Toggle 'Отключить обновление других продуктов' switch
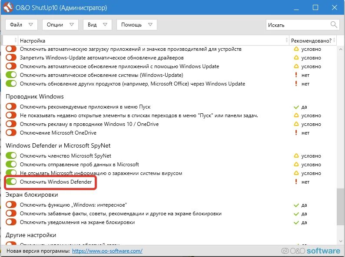Image resolution: width=345 pixels, height=257 pixels. click(11, 83)
